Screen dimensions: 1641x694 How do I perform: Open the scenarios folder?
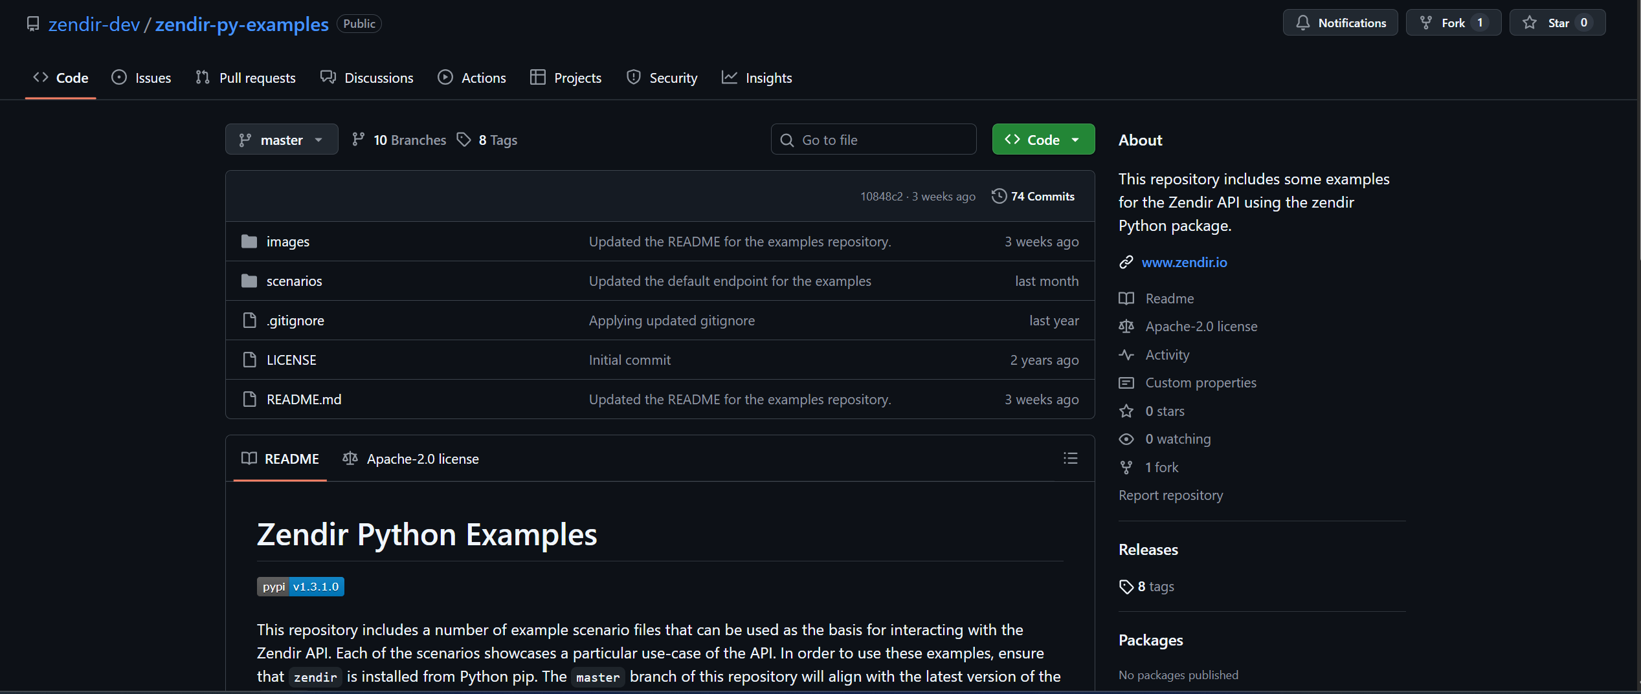coord(294,281)
